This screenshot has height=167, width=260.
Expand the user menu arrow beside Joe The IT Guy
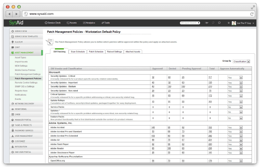pos(253,23)
